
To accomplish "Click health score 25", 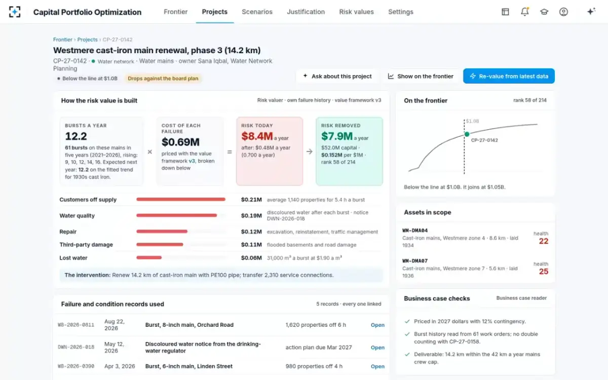I will click(x=543, y=272).
